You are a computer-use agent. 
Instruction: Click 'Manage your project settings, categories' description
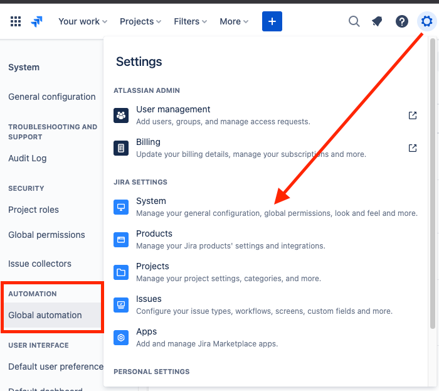coord(228,279)
